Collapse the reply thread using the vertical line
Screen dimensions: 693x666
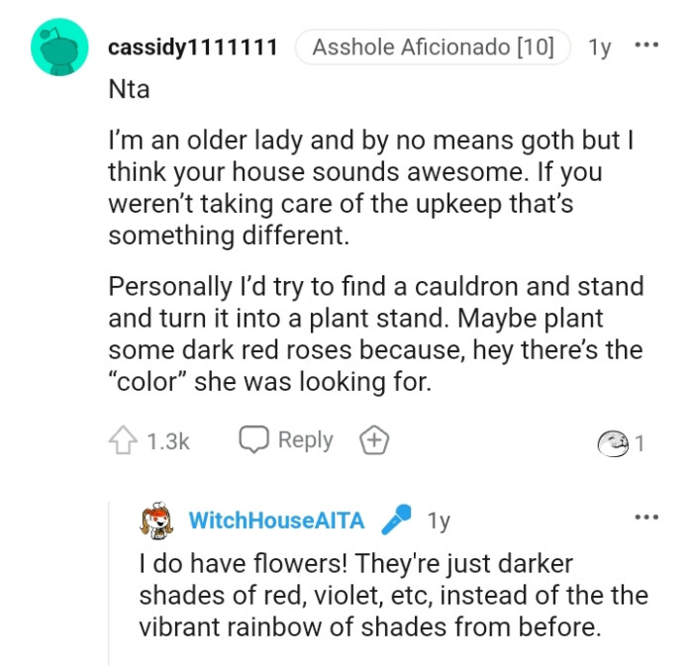tap(109, 584)
